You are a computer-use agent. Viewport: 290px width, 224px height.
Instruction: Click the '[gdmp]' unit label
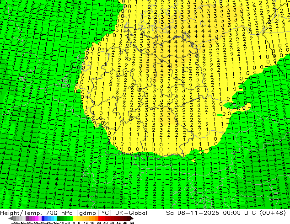point(87,213)
